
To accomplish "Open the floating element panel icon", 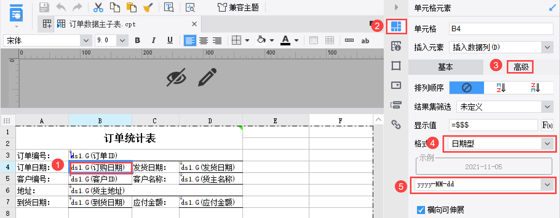I will (x=396, y=66).
